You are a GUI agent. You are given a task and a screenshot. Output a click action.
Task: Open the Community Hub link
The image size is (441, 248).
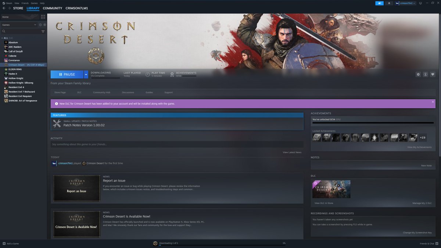click(102, 93)
